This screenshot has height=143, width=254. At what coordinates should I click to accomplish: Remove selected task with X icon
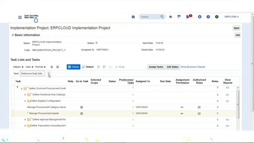tap(58, 67)
